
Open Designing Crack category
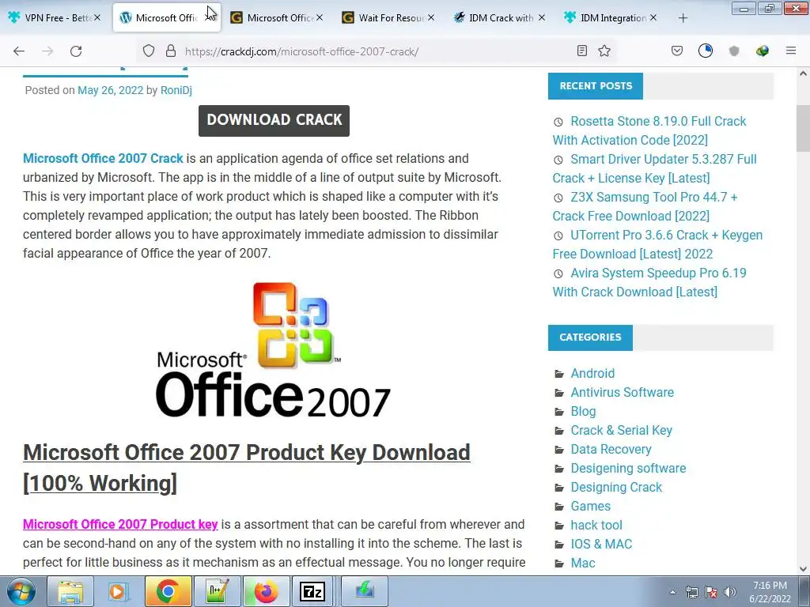click(616, 487)
